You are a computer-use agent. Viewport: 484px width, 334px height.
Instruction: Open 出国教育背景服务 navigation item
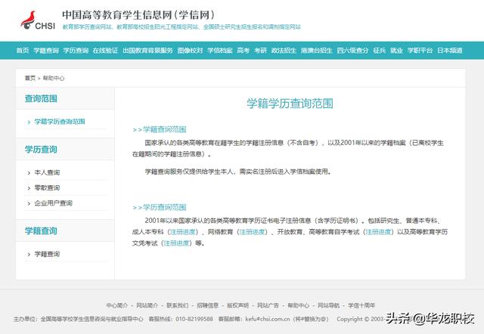pos(147,51)
